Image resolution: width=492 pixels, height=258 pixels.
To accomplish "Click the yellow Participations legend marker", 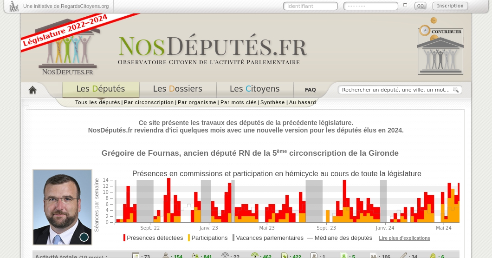I will [x=189, y=238].
